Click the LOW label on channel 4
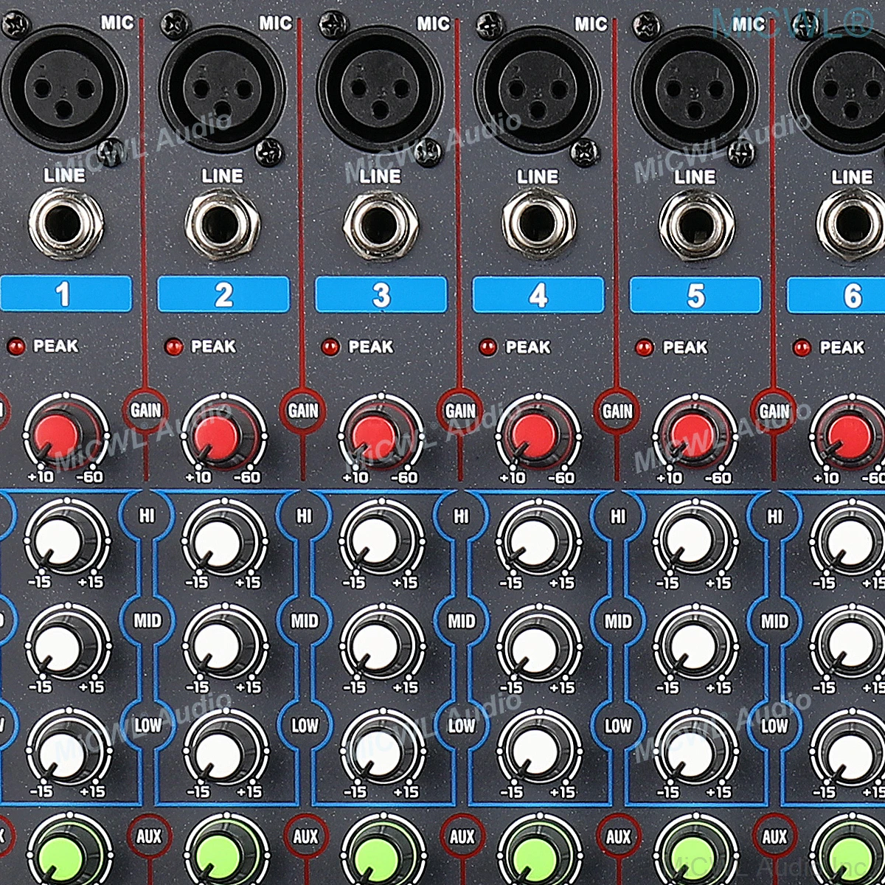Image resolution: width=885 pixels, height=885 pixels. [617, 725]
